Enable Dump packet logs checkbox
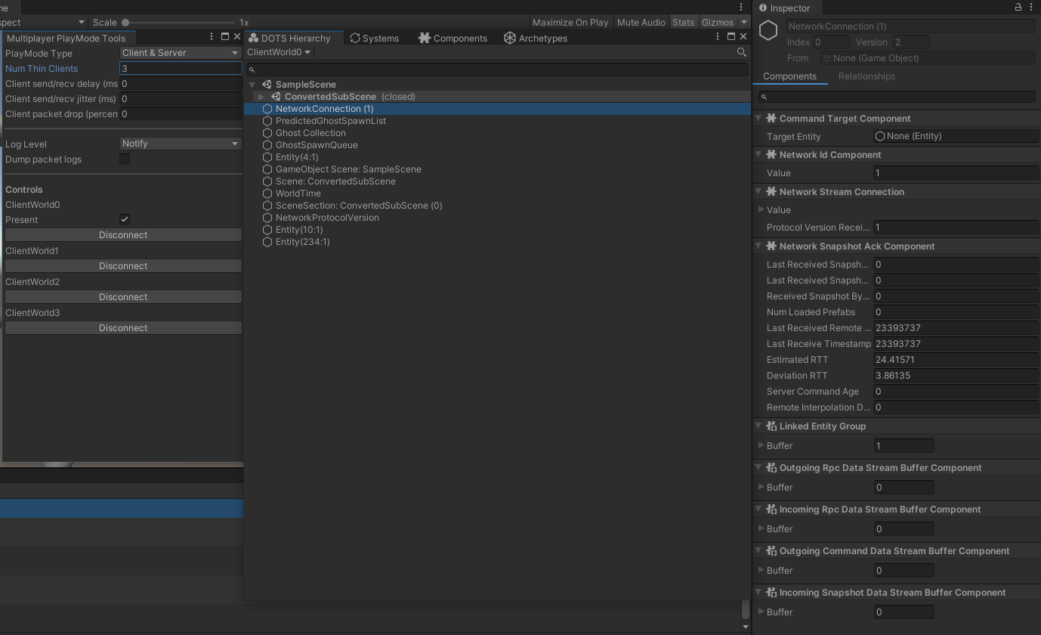 [125, 159]
